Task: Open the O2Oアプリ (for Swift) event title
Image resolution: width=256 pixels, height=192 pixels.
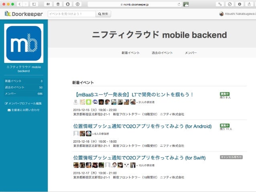Action: [x=139, y=158]
